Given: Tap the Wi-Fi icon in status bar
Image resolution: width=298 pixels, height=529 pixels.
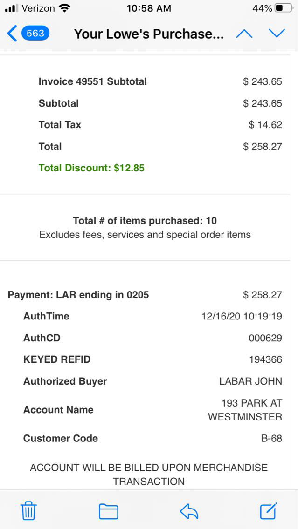Looking at the screenshot, I should tap(65, 8).
